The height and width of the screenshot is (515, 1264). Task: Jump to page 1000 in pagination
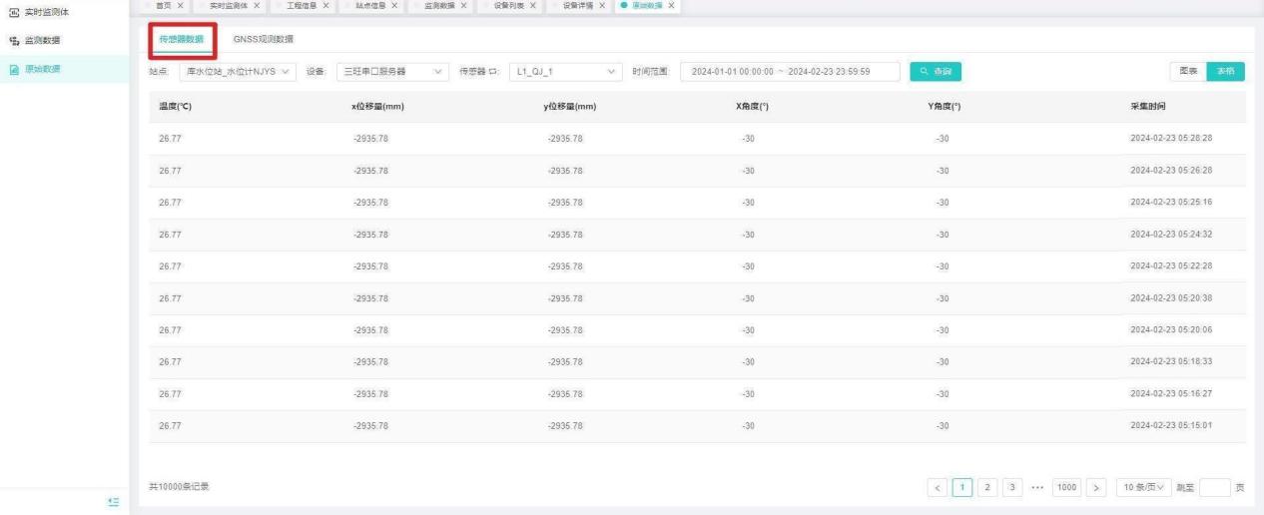[x=1066, y=487]
